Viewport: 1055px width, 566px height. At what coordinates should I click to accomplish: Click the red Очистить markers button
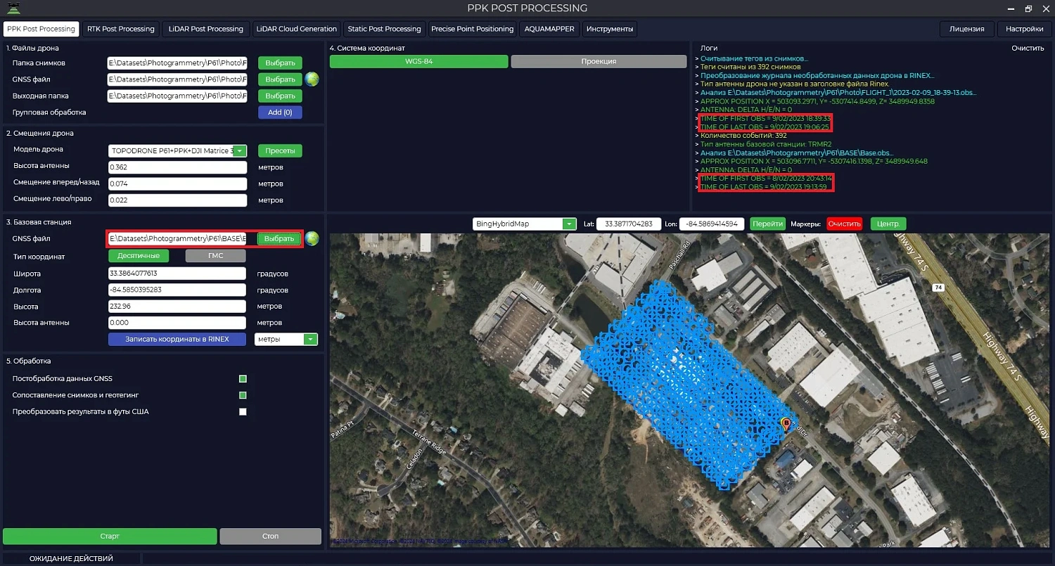click(844, 224)
